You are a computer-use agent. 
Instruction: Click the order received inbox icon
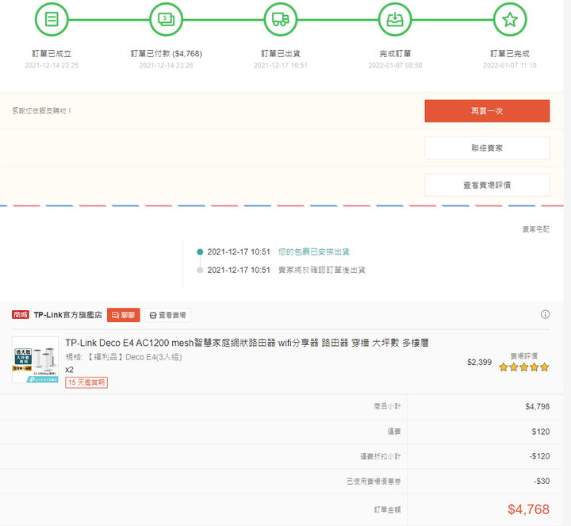point(395,19)
